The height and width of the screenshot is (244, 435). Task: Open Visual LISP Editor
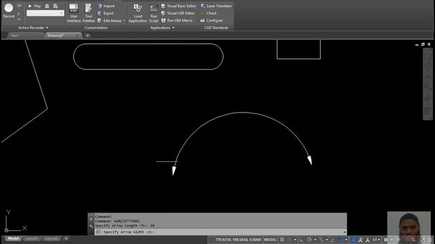178,13
